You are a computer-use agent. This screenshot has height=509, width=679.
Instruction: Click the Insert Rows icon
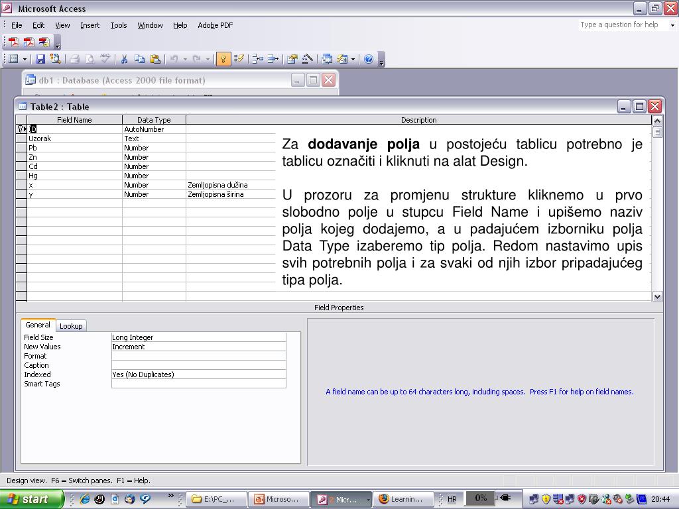[x=258, y=59]
